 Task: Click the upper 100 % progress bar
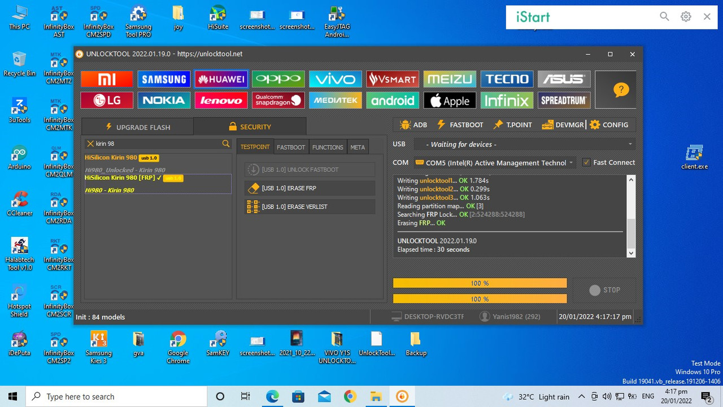pos(480,283)
